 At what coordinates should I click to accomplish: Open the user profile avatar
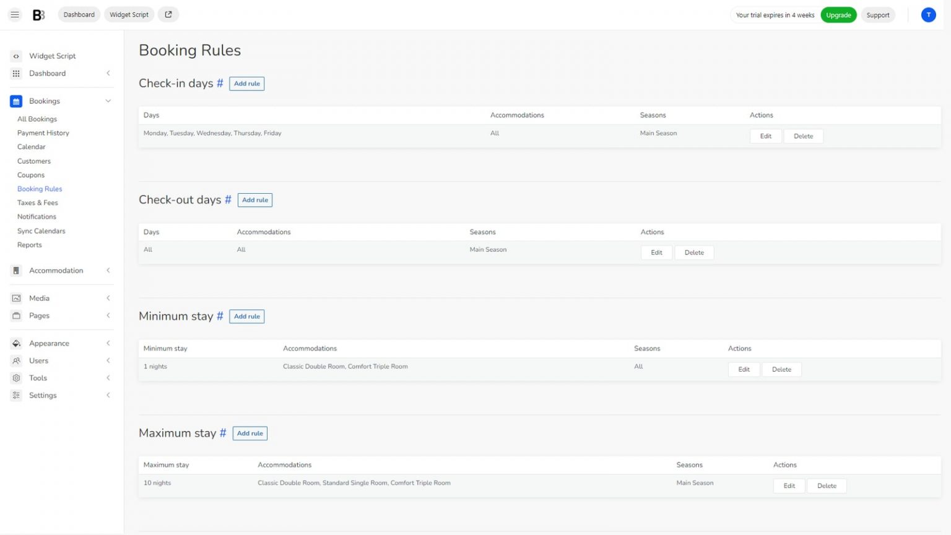click(x=928, y=14)
